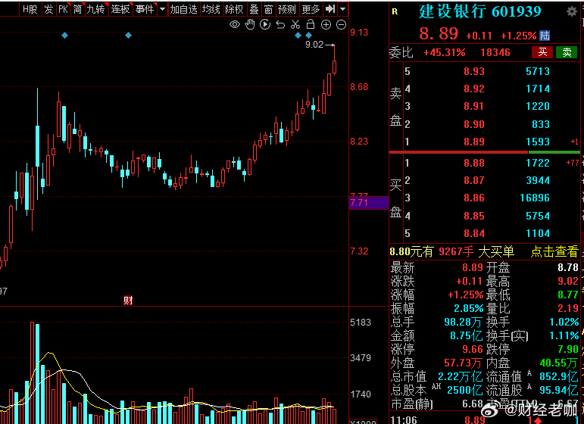Click the 总手 98.28万 value
This screenshot has width=584, height=424.
pos(463,322)
